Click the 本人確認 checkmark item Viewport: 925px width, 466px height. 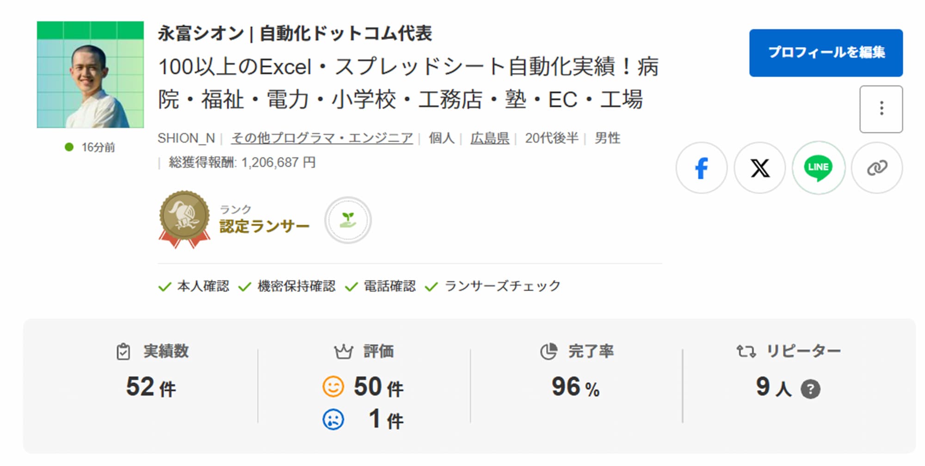point(194,286)
